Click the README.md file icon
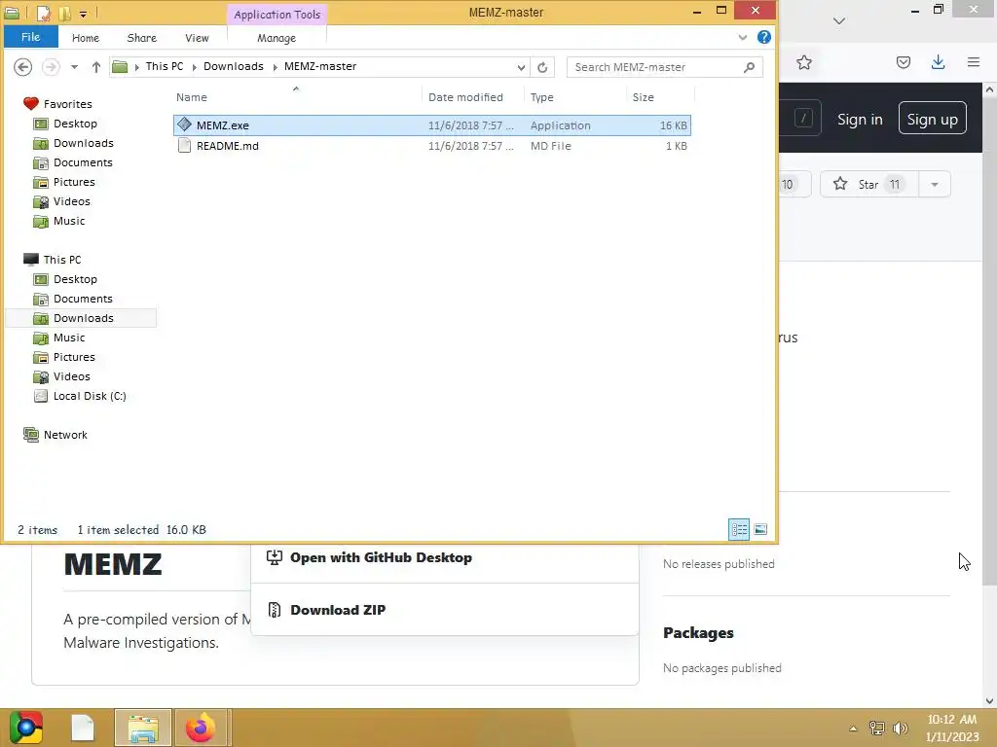 (x=184, y=146)
